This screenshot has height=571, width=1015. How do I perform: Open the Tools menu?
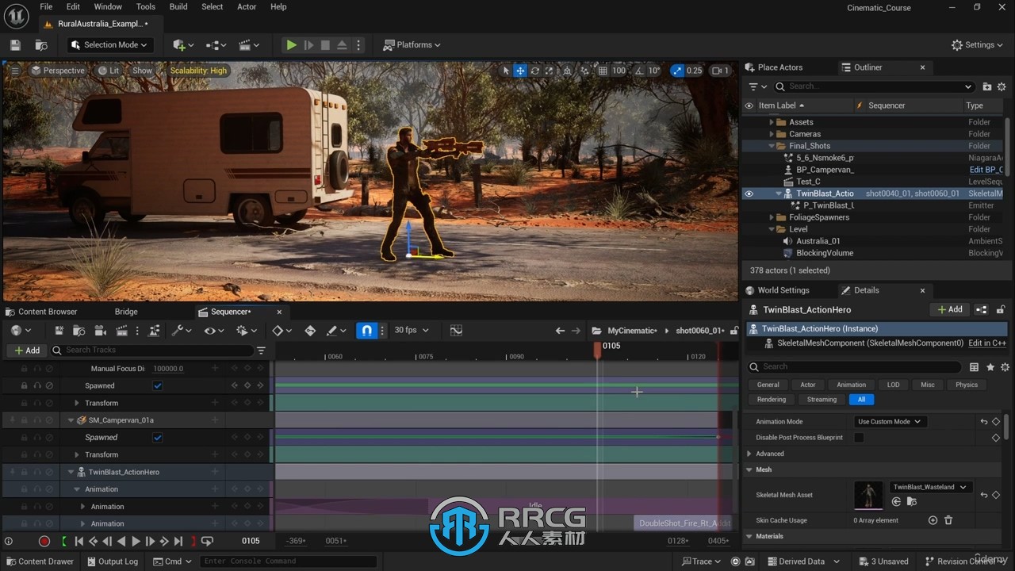(146, 7)
